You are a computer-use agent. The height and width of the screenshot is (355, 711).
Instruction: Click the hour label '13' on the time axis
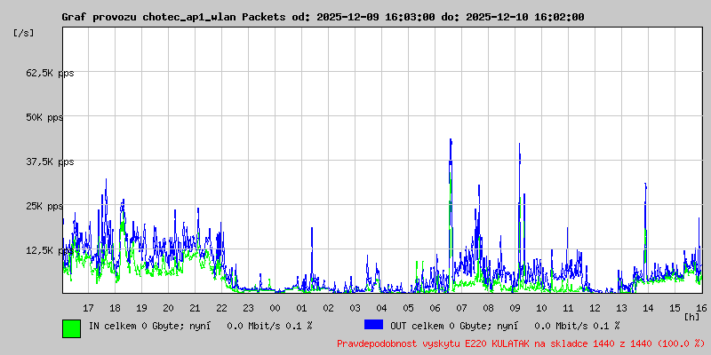click(x=621, y=308)
